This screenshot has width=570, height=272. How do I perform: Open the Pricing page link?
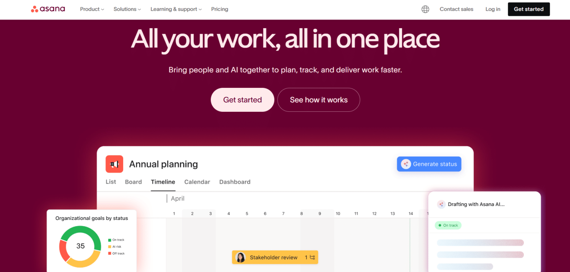(220, 9)
